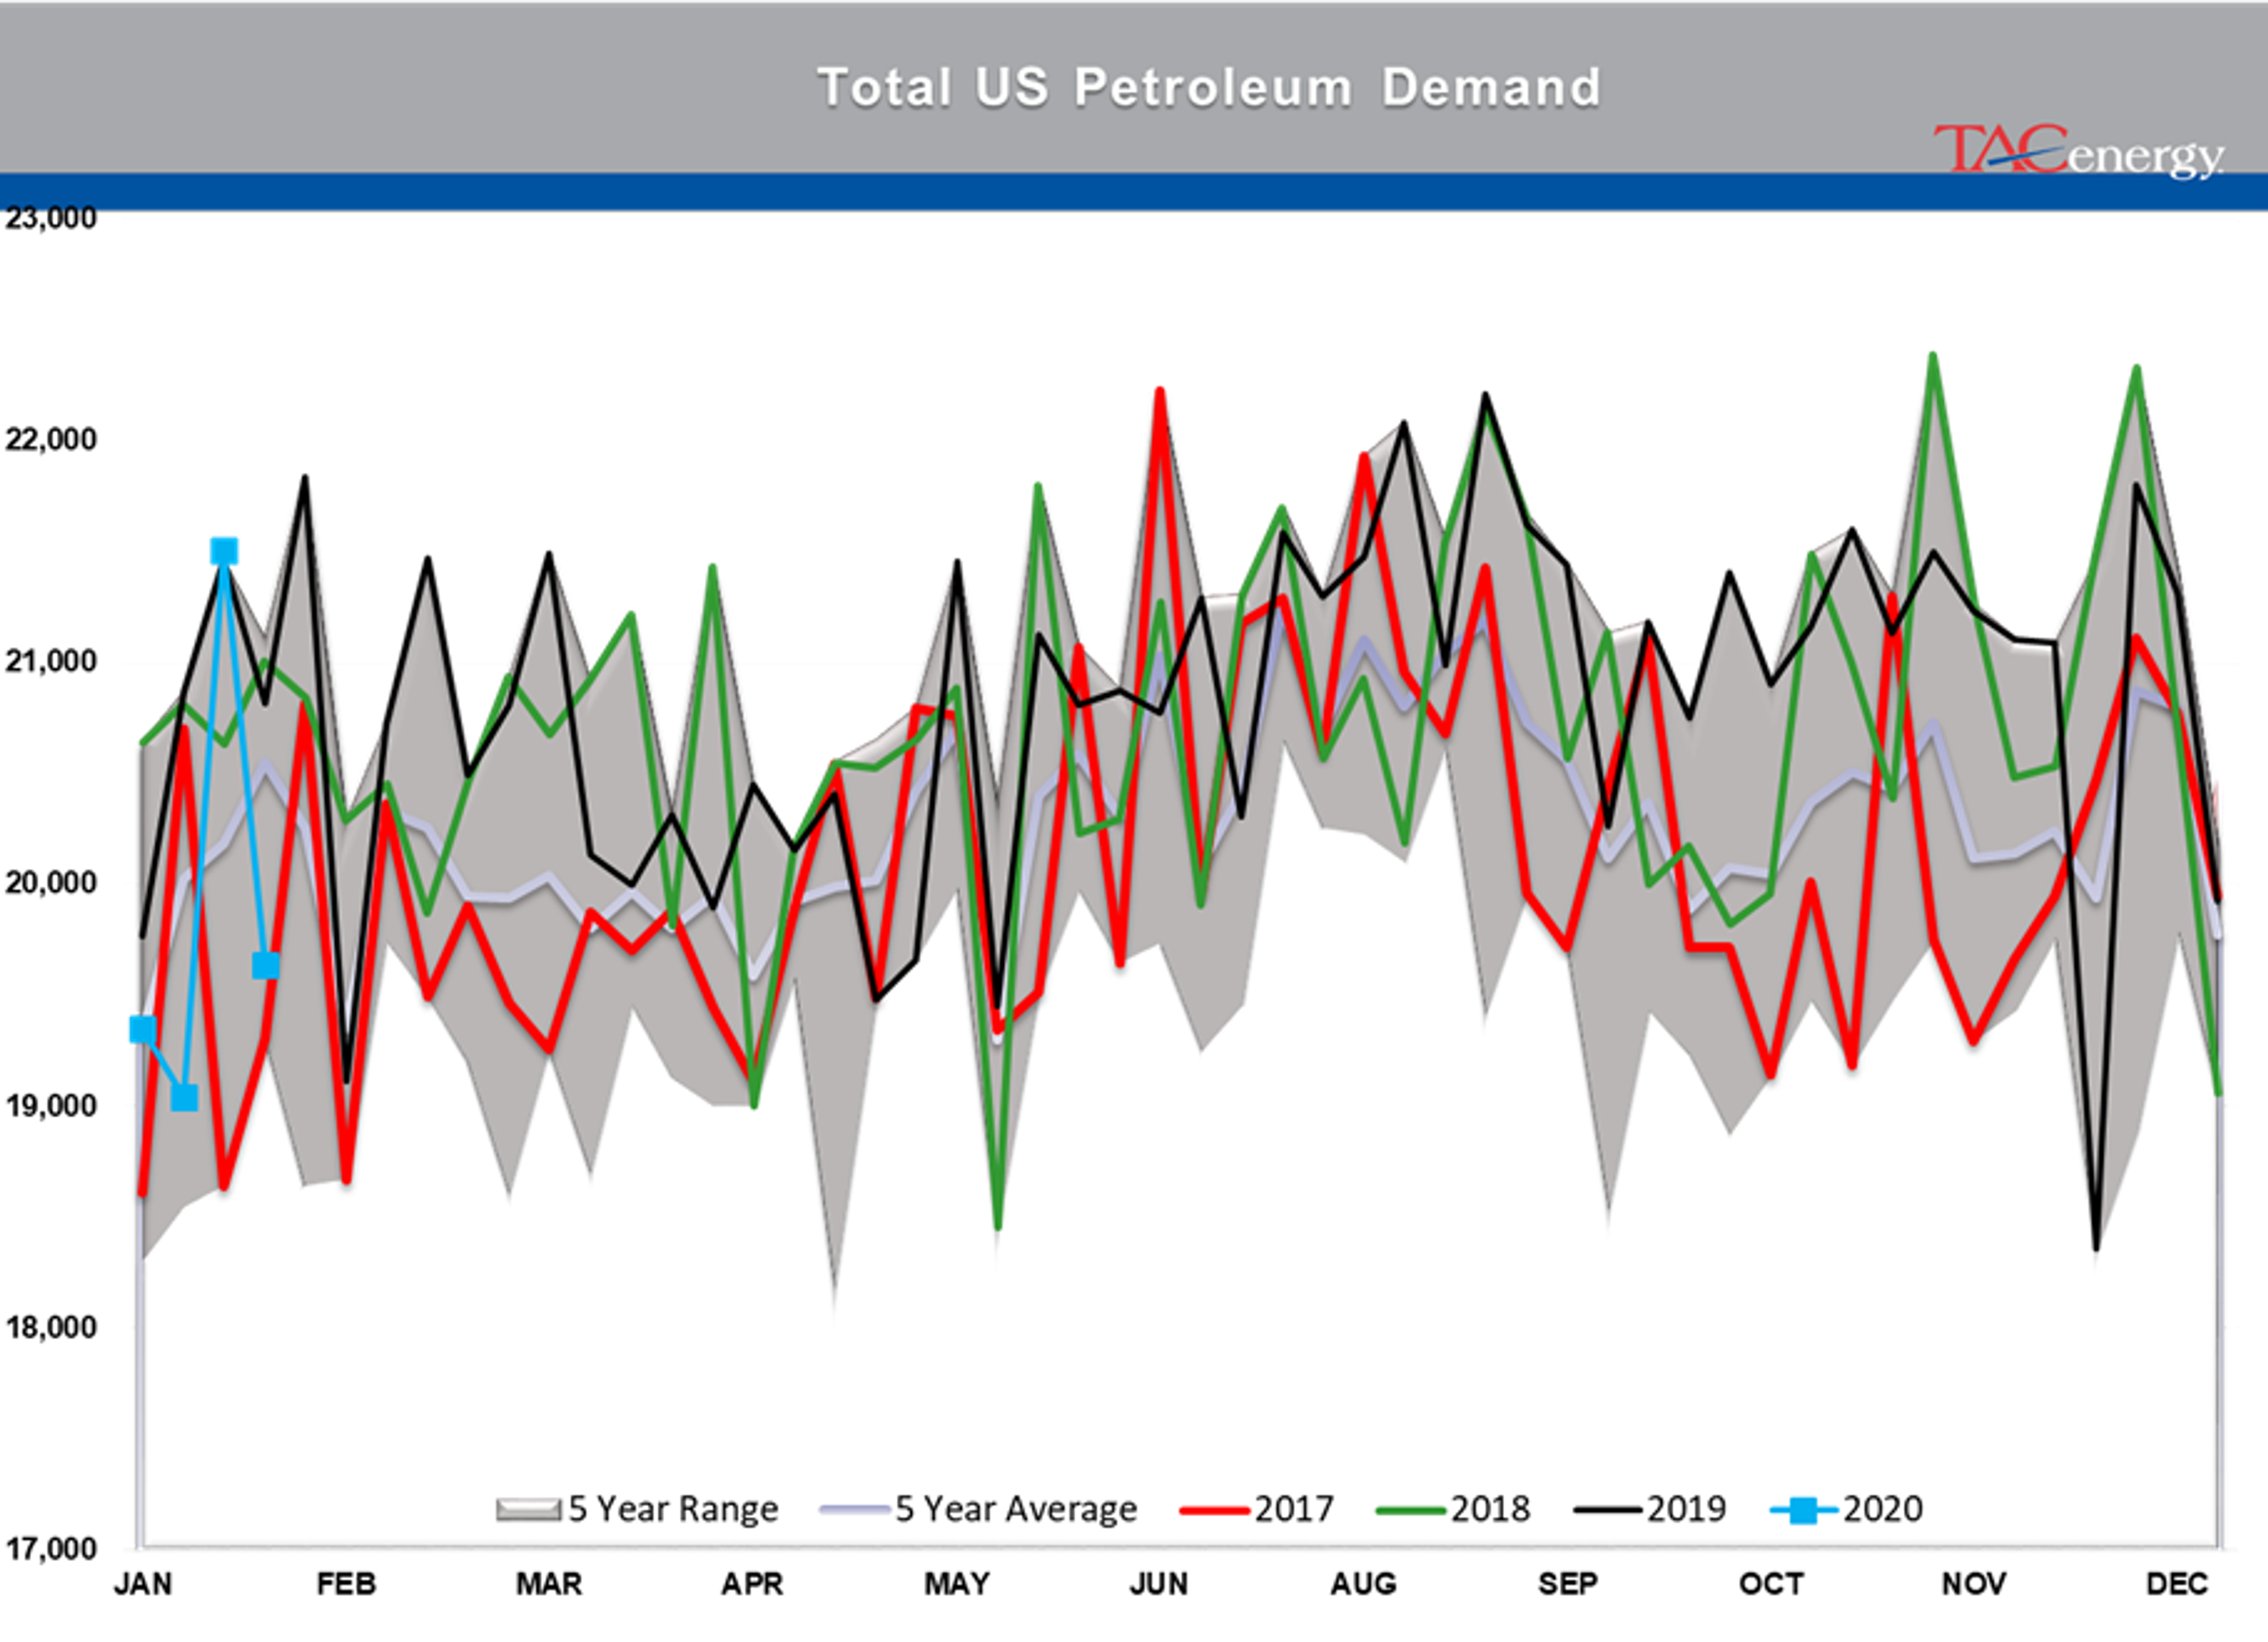Click the MAY x-axis label

point(957,1584)
